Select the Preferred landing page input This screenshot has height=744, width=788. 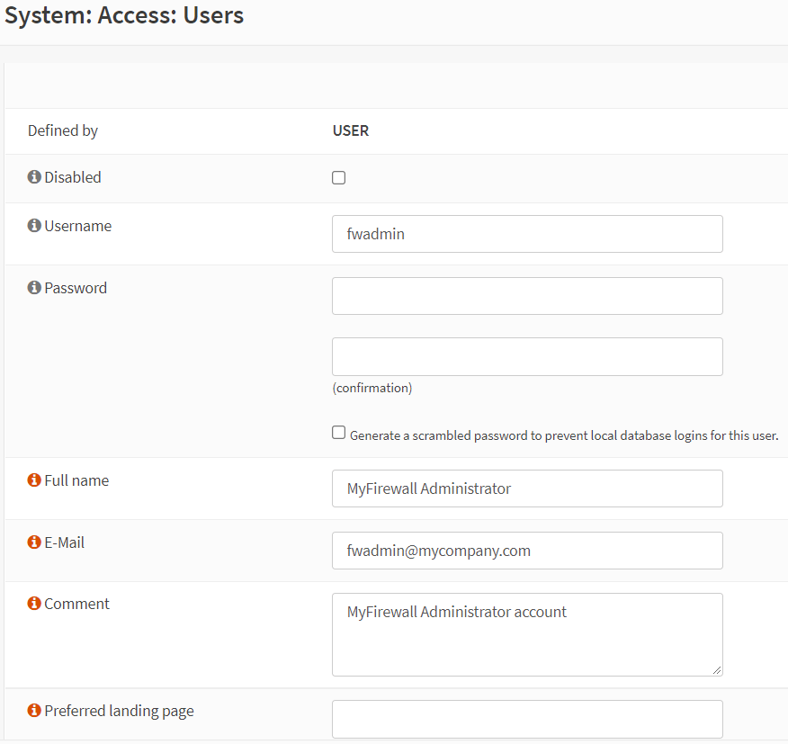[x=526, y=719]
